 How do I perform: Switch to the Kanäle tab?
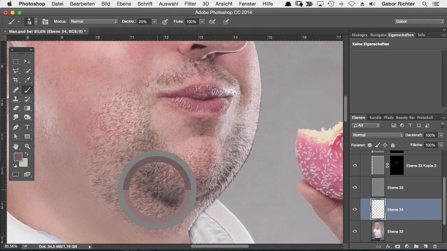[375, 117]
